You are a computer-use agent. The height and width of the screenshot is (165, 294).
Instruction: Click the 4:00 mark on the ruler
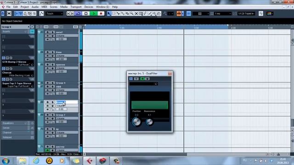[x=233, y=28]
